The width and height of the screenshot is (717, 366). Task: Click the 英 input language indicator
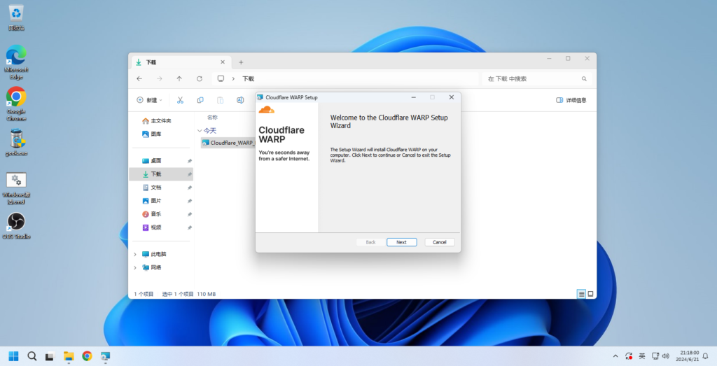click(642, 356)
